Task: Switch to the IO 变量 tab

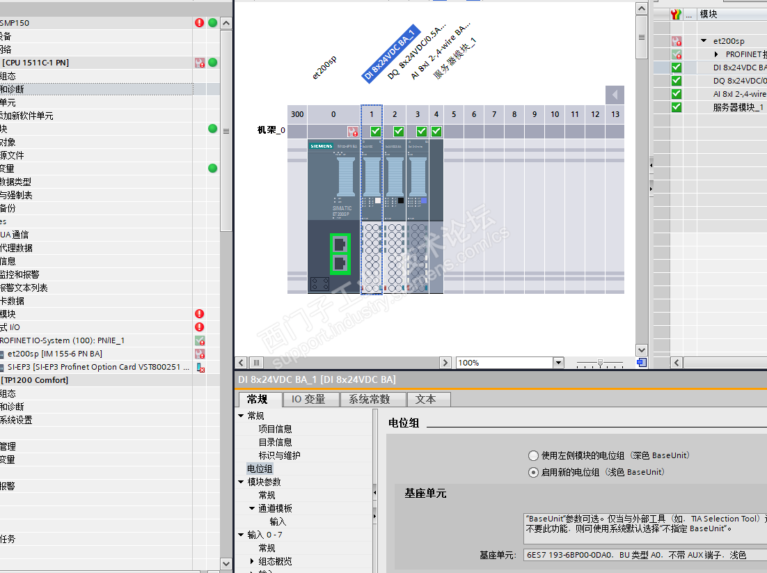Action: coord(311,399)
